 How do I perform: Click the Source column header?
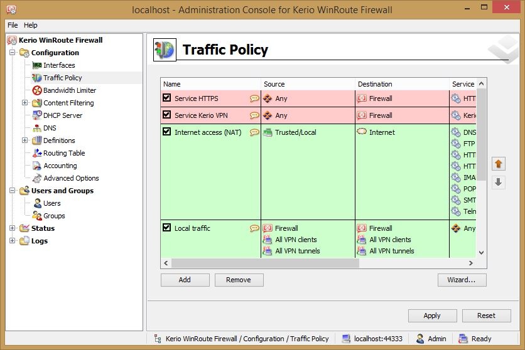[308, 84]
